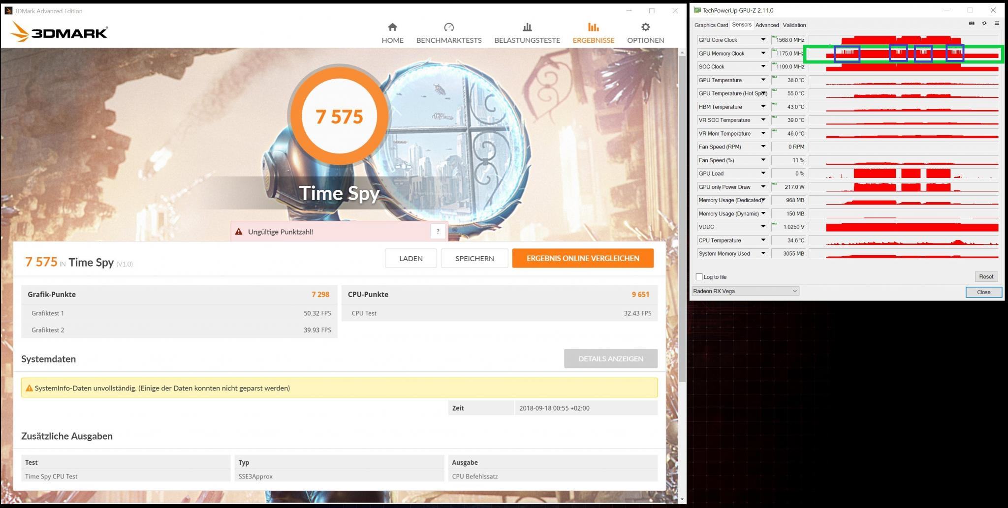Open GPU Temperature sensor dropdown
The width and height of the screenshot is (1008, 508).
pos(763,80)
